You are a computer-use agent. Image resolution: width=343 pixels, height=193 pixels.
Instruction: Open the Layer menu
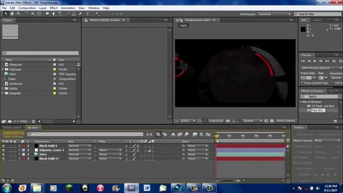point(43,8)
